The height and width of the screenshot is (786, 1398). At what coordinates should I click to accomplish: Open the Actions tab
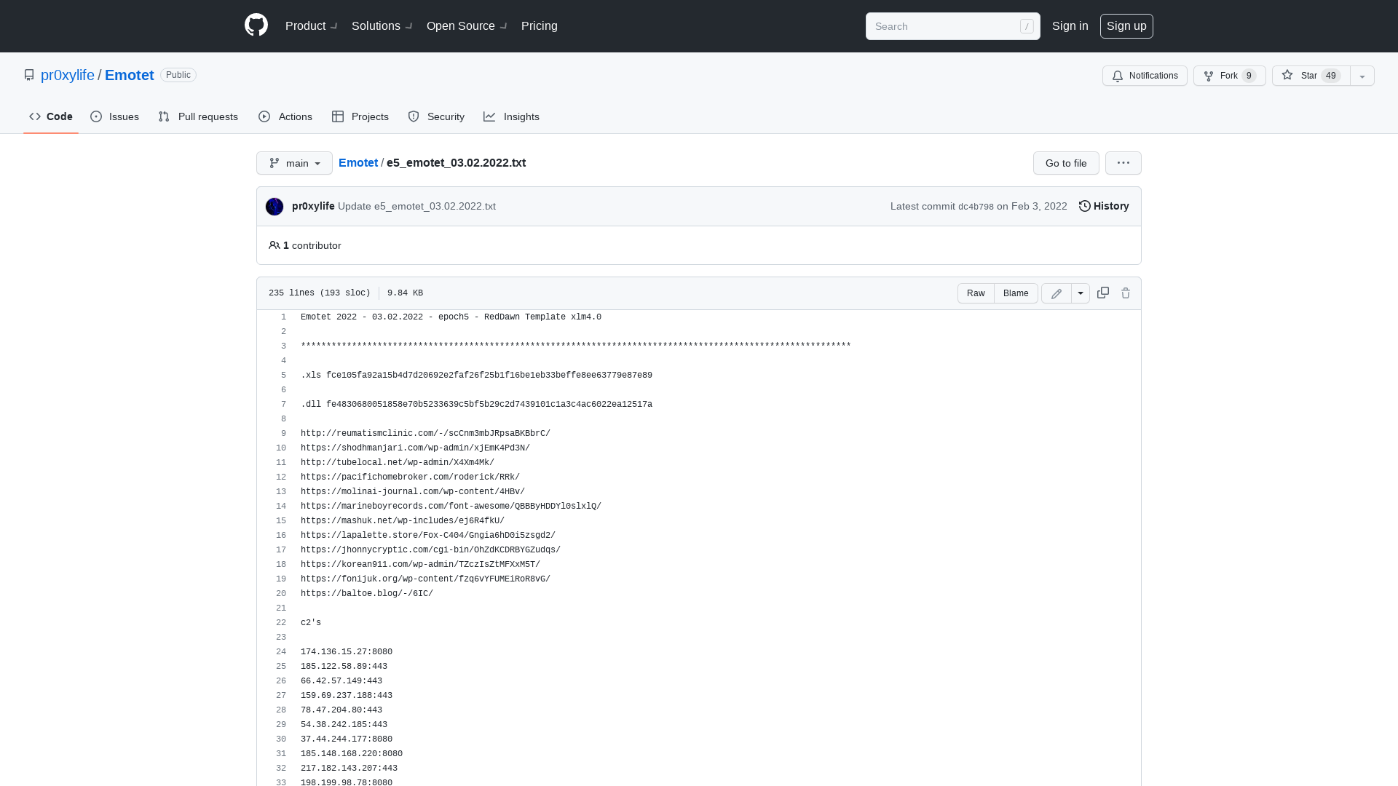click(285, 116)
